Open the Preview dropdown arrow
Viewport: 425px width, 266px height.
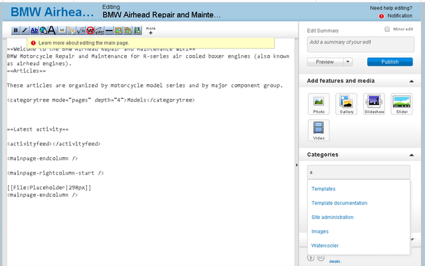348,62
